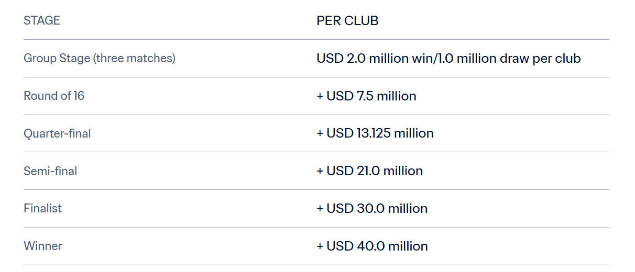Screen dimensions: 635x272
Task: Select the Finalist row label
Action: pyautogui.click(x=42, y=208)
